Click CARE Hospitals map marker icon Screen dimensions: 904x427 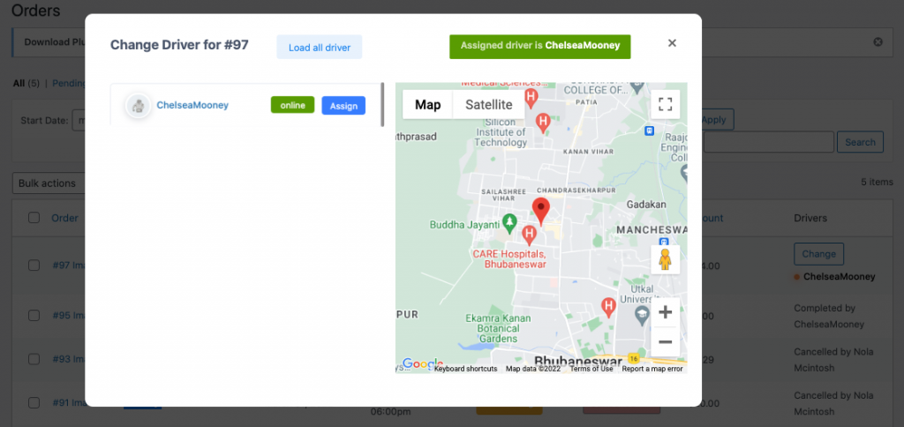(x=529, y=235)
